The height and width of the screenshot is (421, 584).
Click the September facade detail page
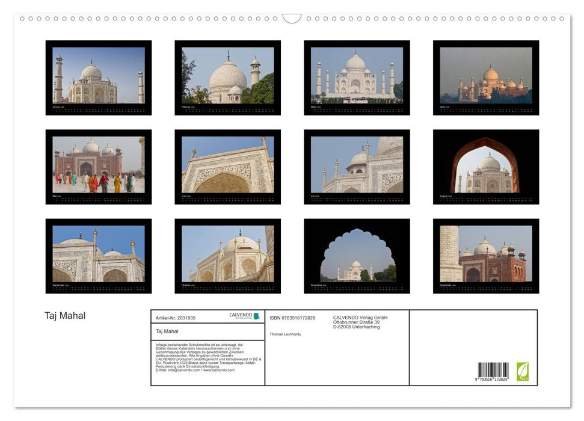(x=99, y=256)
